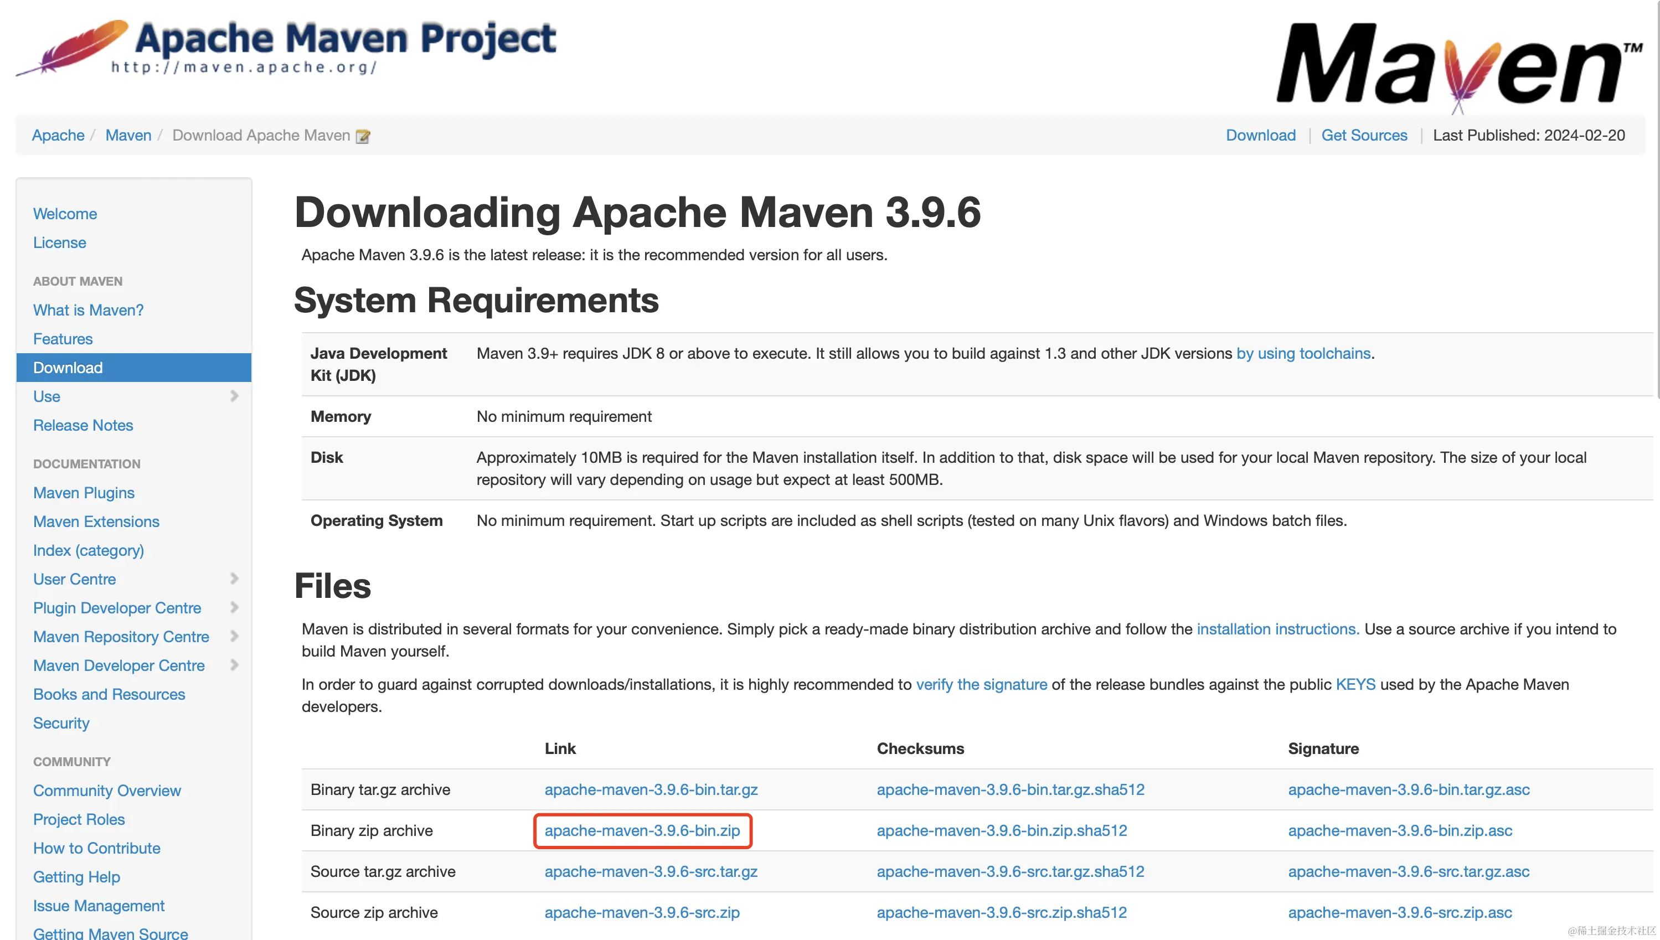The width and height of the screenshot is (1660, 940).
Task: Download apache-maven-3.9.6-bin.zip
Action: pos(642,830)
